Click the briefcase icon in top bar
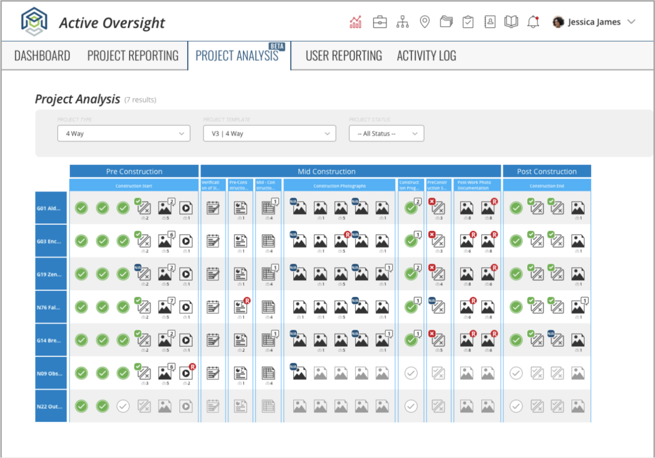655x458 pixels. click(380, 22)
